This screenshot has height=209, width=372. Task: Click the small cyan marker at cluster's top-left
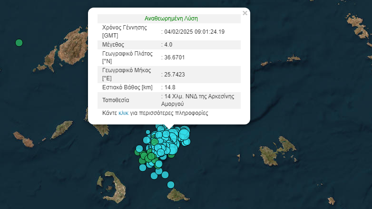pyautogui.click(x=148, y=132)
